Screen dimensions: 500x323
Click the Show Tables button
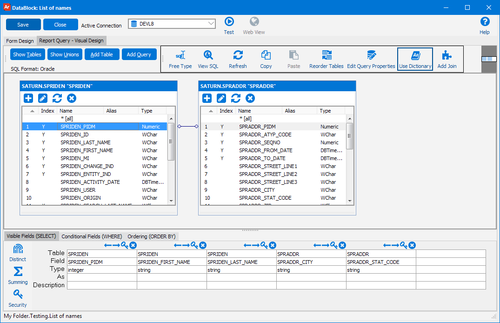pyautogui.click(x=27, y=54)
